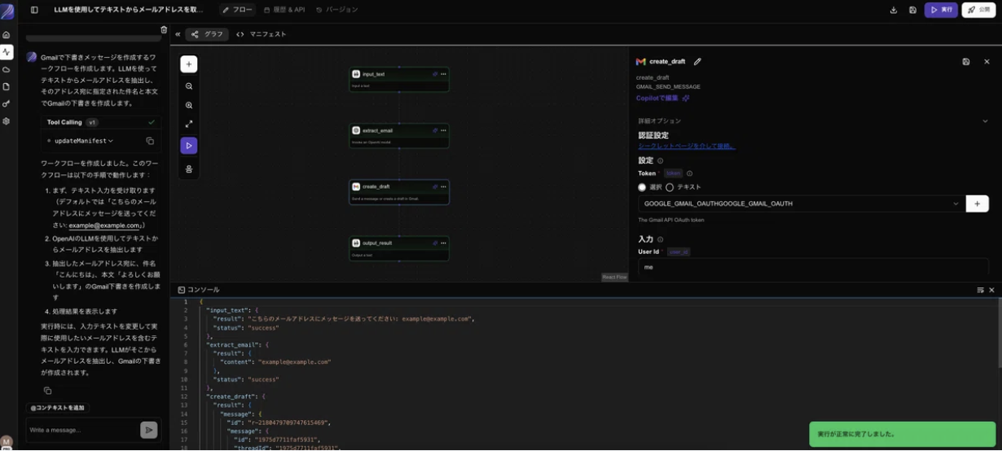Click the Write a message input
Screen dimensions: 1002x451
[81, 430]
